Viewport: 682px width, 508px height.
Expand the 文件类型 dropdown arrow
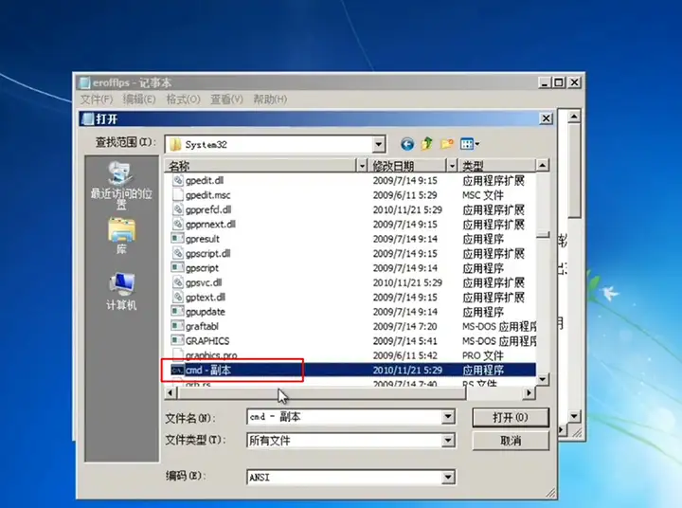tap(448, 441)
